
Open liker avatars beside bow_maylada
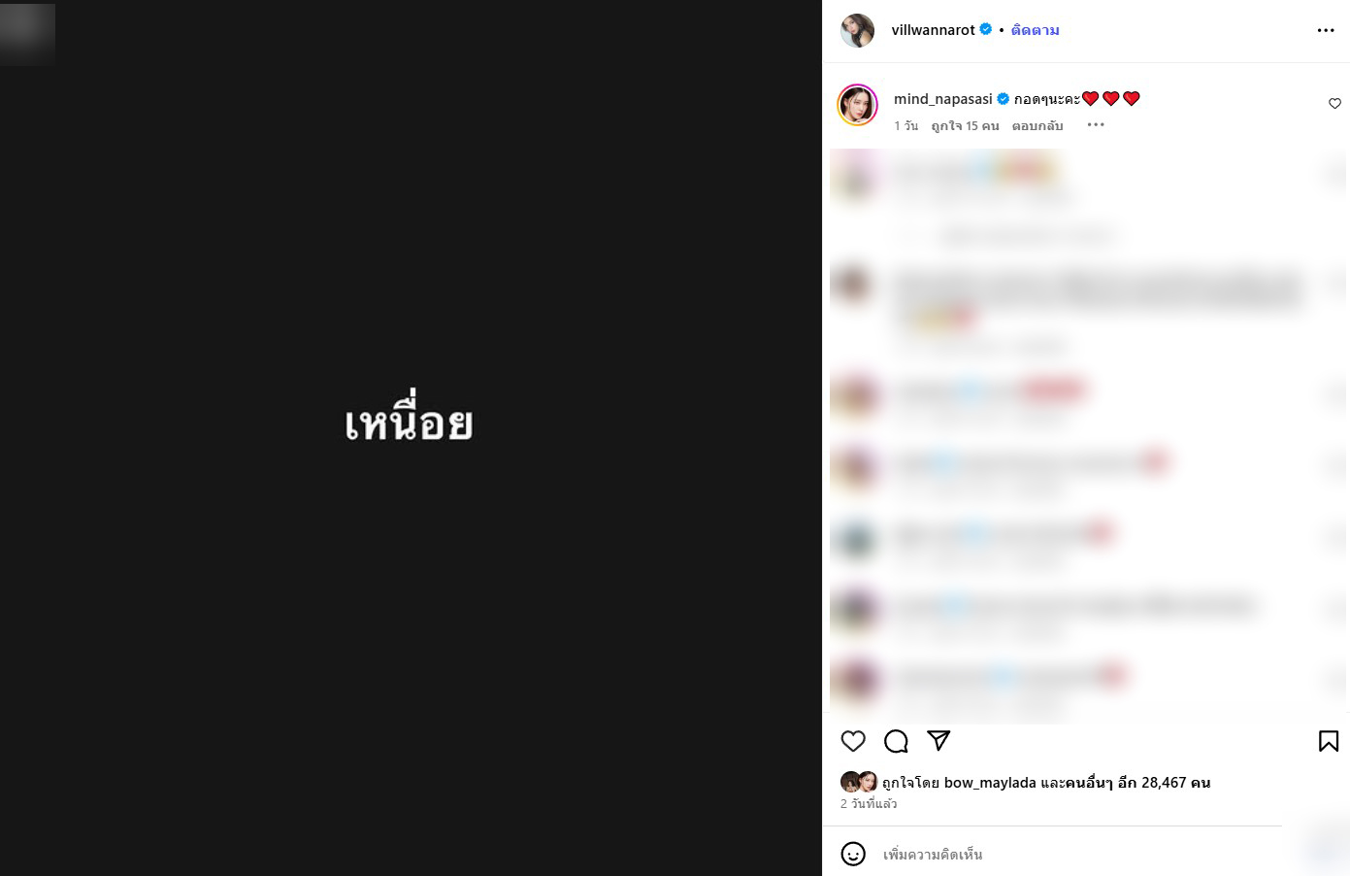coord(859,783)
